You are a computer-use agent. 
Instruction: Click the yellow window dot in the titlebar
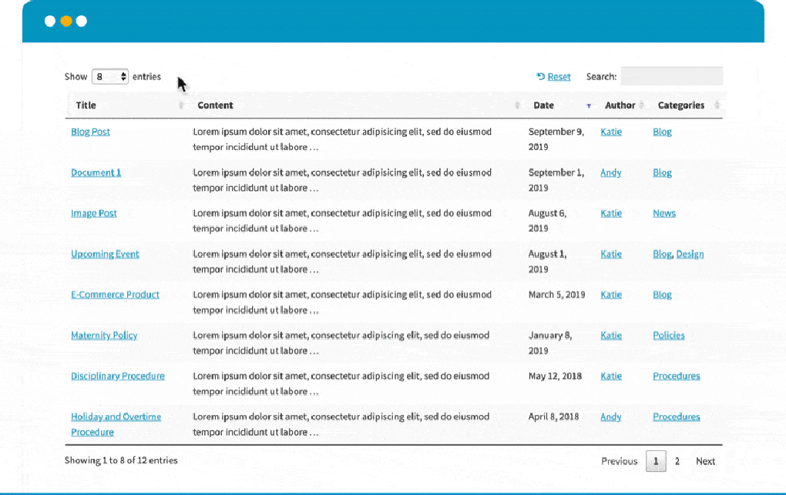65,21
